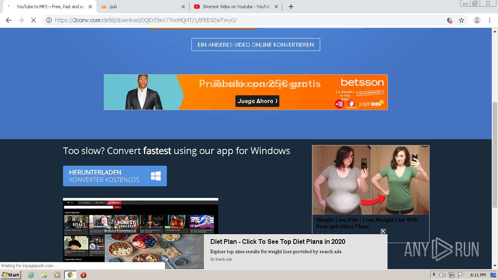Viewport: 498px width, 280px height.
Task: Open the media player taskbar icon
Action: tap(57, 275)
